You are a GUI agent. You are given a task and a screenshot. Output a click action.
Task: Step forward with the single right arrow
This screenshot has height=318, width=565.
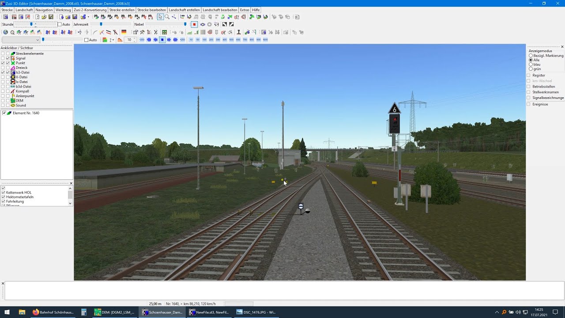(x=169, y=40)
